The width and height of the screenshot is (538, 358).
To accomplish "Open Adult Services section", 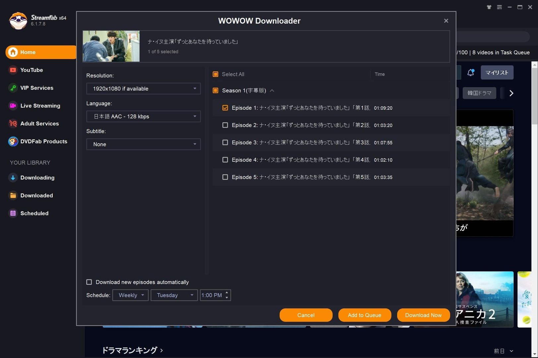I will 39,124.
